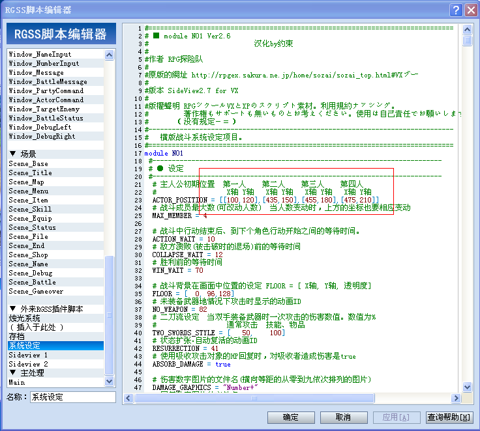Select the Sideview 1 script
The height and width of the screenshot is (431, 480).
55,355
